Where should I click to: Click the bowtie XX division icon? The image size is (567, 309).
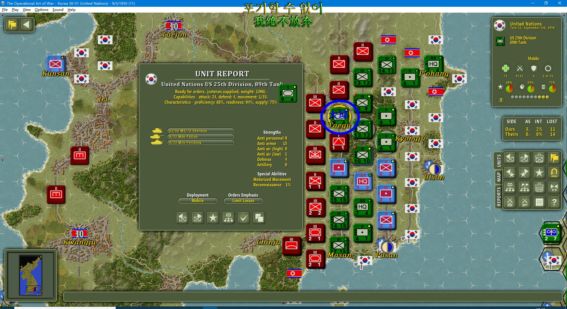554,188
